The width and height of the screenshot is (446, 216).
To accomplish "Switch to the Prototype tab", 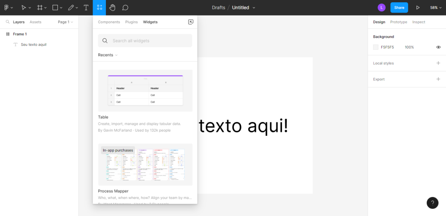I will tap(398, 22).
